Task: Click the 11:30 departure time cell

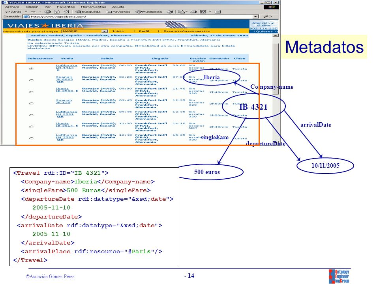Action: click(126, 123)
